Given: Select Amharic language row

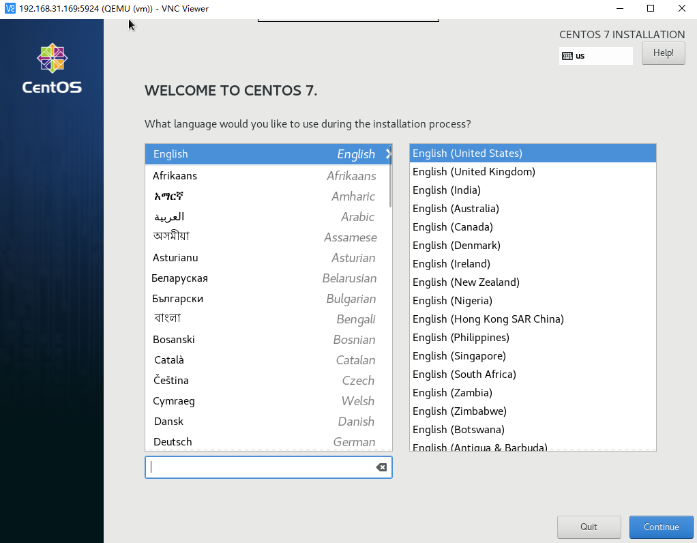Looking at the screenshot, I should tap(269, 196).
